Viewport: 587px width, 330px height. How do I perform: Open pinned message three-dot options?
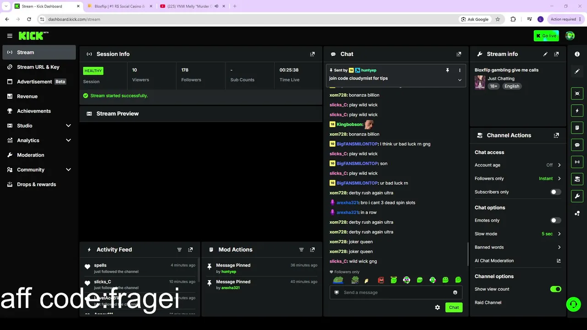coord(460,70)
